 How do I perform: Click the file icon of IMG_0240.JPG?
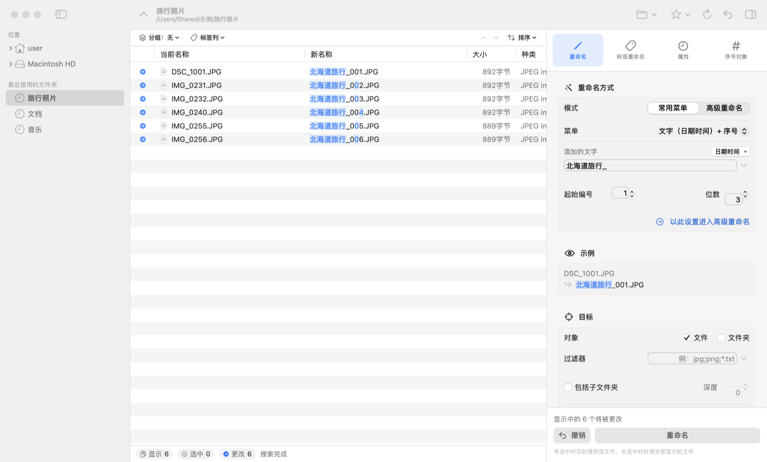(x=163, y=112)
